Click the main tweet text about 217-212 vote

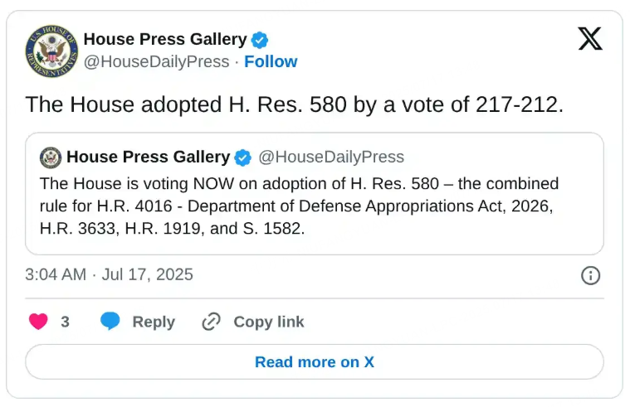point(295,104)
